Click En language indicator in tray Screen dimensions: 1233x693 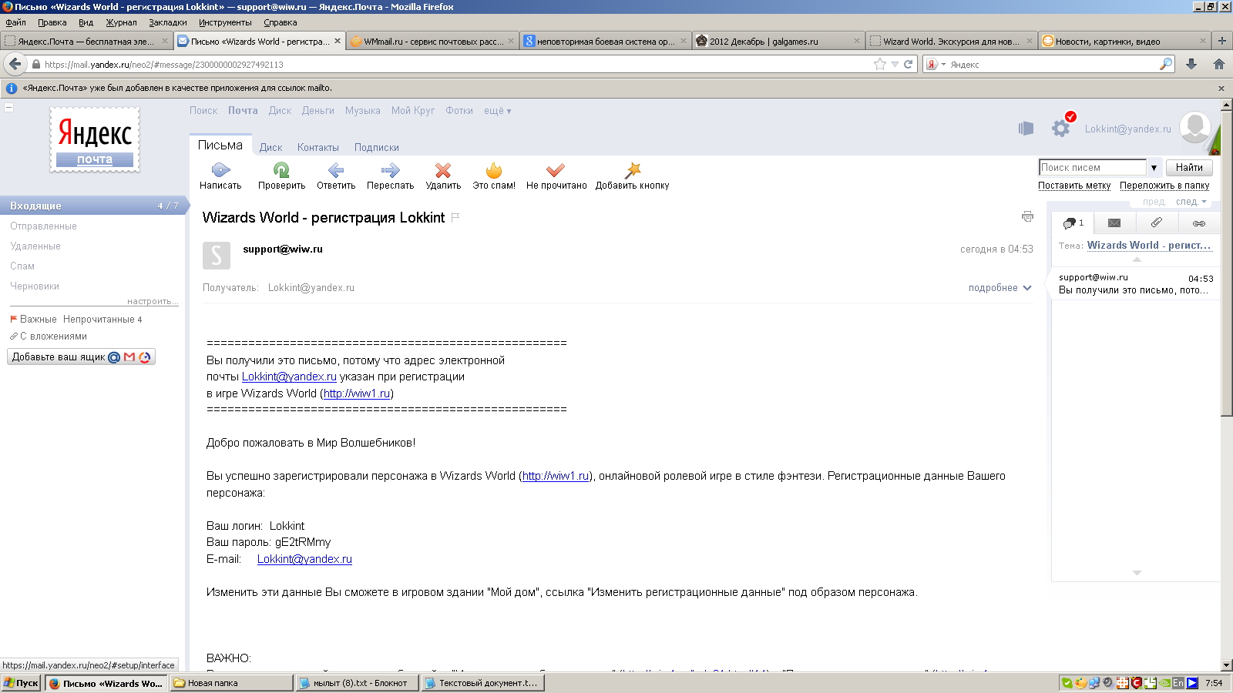[x=1178, y=683]
